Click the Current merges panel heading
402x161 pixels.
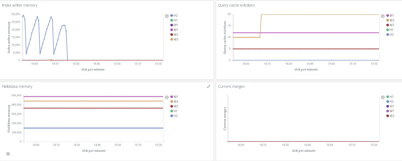click(x=231, y=87)
